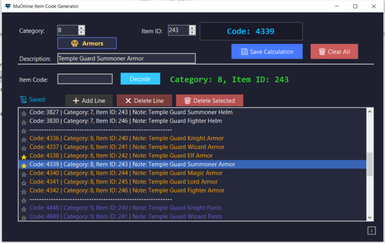Select row Code 4338 Temple Guard Elf Armor

point(192,156)
